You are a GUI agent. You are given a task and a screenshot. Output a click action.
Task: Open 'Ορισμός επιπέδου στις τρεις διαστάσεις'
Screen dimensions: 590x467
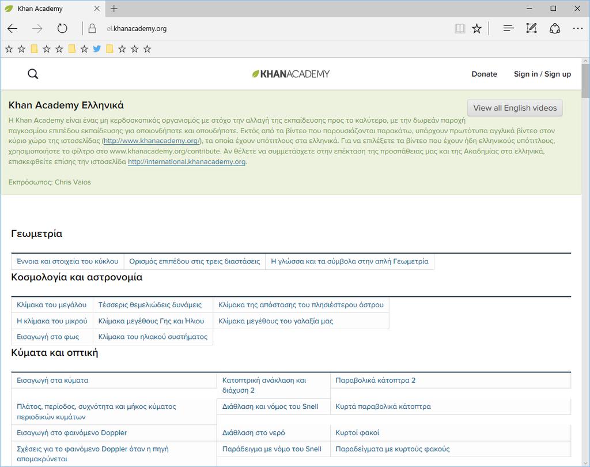click(x=195, y=261)
